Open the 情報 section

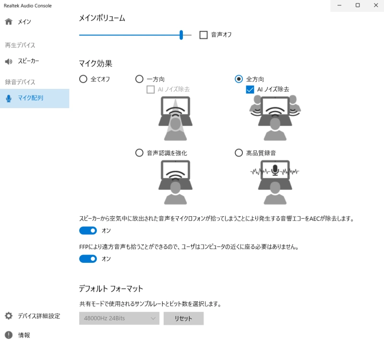tap(8, 335)
